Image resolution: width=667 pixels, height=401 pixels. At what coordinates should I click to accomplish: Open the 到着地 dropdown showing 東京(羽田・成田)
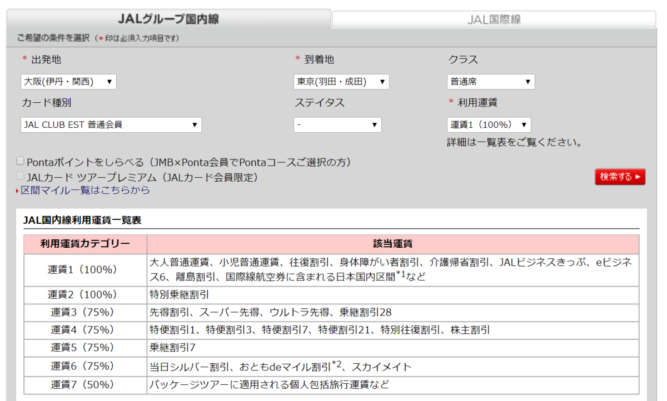pyautogui.click(x=341, y=82)
